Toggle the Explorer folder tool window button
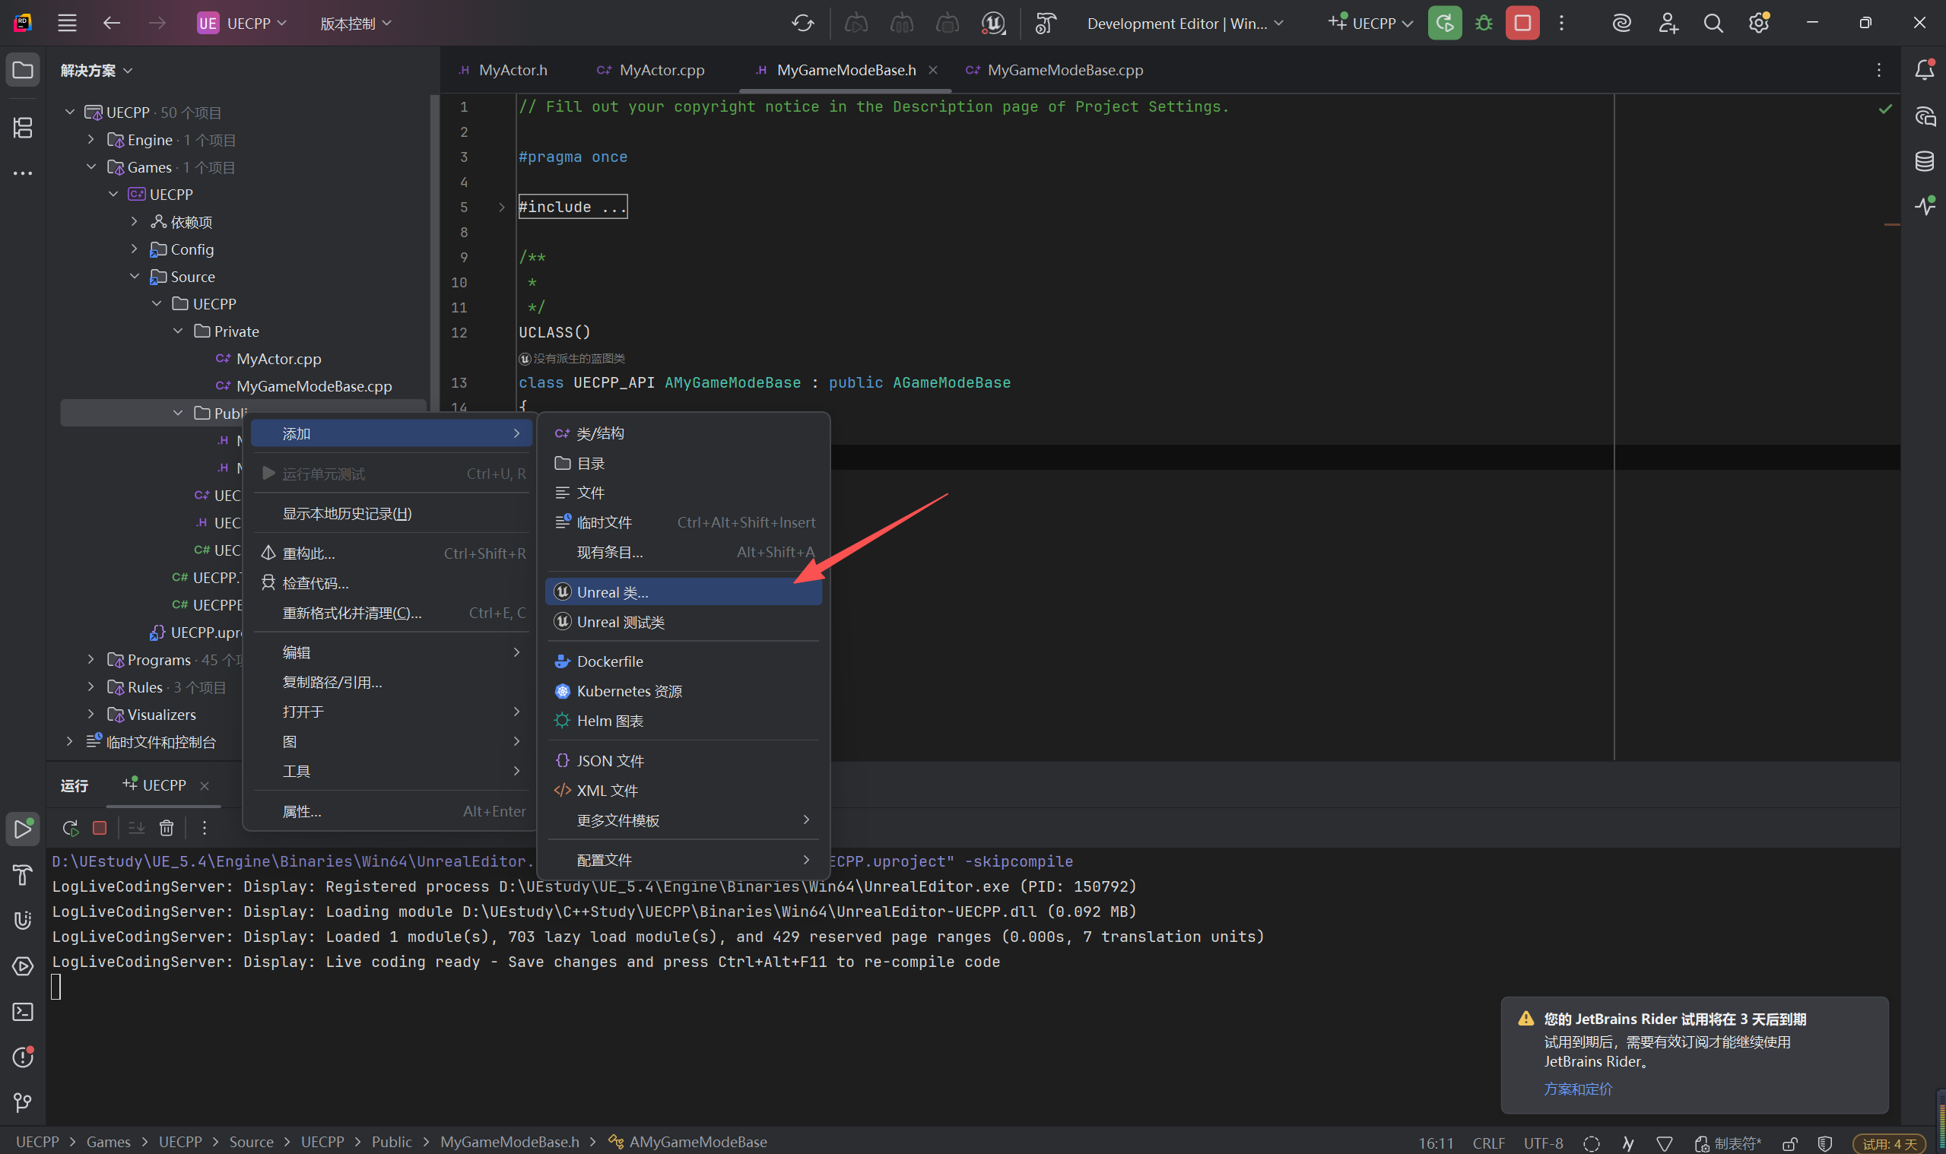The height and width of the screenshot is (1154, 1946). click(23, 70)
